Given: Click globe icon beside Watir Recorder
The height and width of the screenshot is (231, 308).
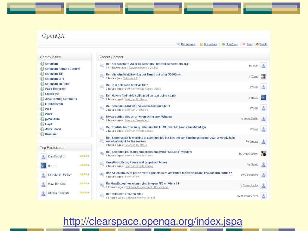Looking at the screenshot, I should (42, 89).
